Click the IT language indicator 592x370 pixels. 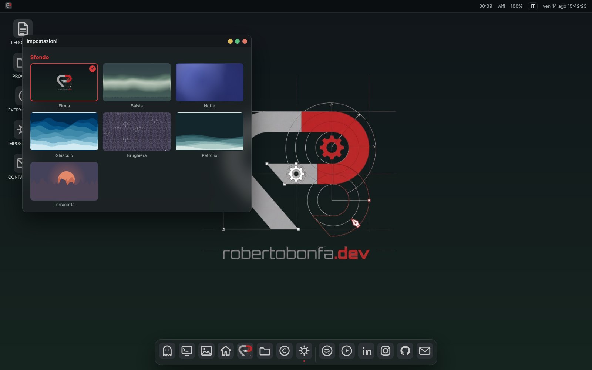532,6
